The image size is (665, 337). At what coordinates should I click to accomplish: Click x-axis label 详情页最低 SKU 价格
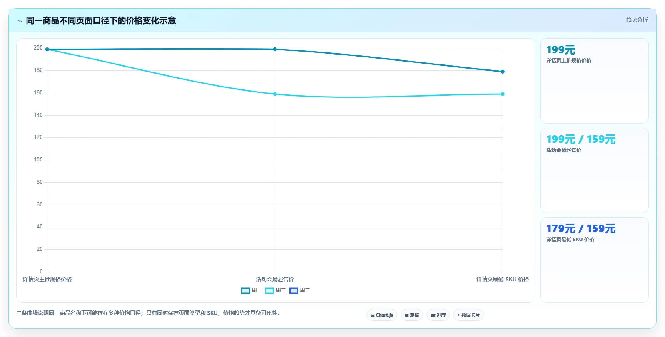(x=503, y=279)
